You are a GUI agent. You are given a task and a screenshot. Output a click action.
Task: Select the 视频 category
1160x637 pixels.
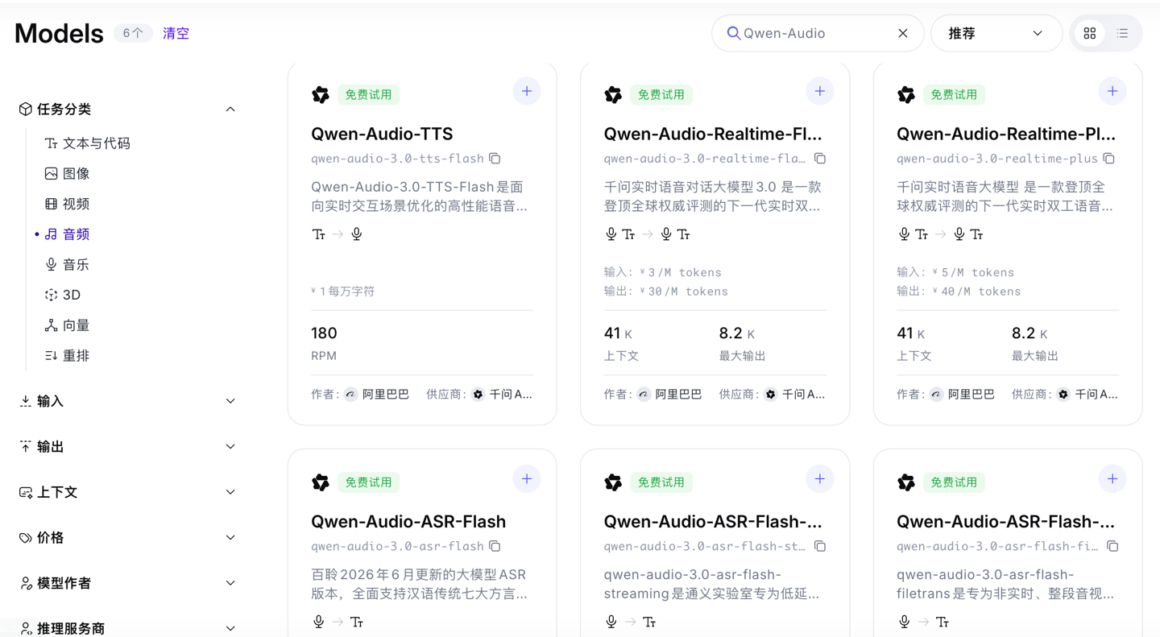68,204
